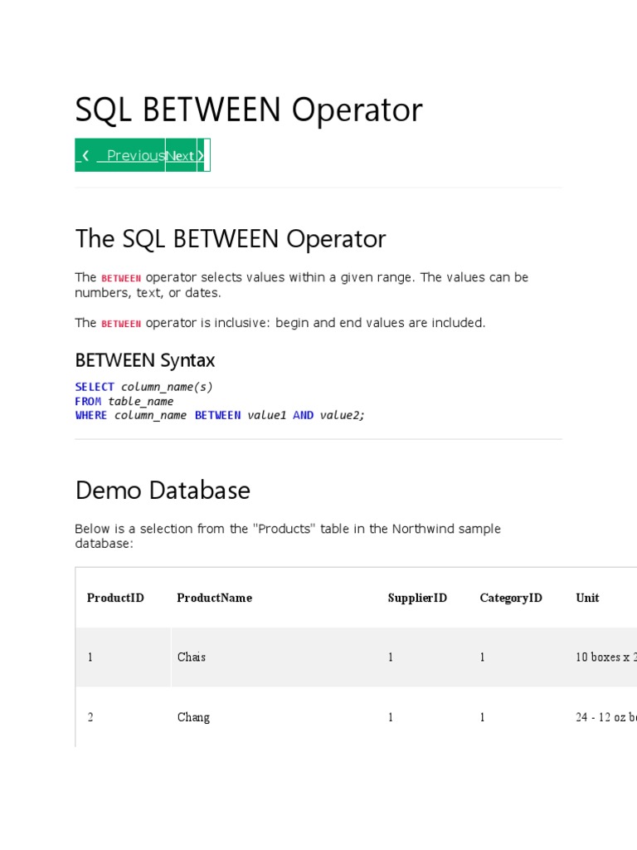This screenshot has height=850, width=637.
Task: Select the 'BETWEEN Syntax' heading
Action: (145, 360)
